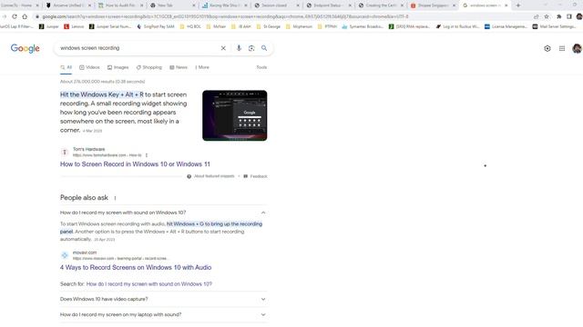Image resolution: width=583 pixels, height=327 pixels.
Task: Switch to Shopping search results
Action: [149, 67]
